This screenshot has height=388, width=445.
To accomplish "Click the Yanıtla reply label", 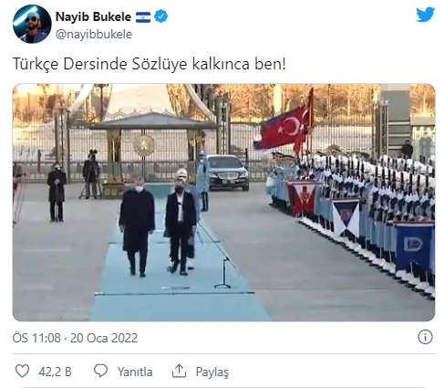I will (135, 372).
